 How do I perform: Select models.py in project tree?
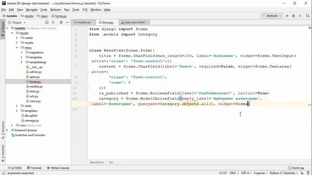[x=36, y=87]
